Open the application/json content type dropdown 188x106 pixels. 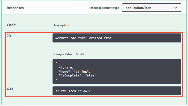click(151, 8)
